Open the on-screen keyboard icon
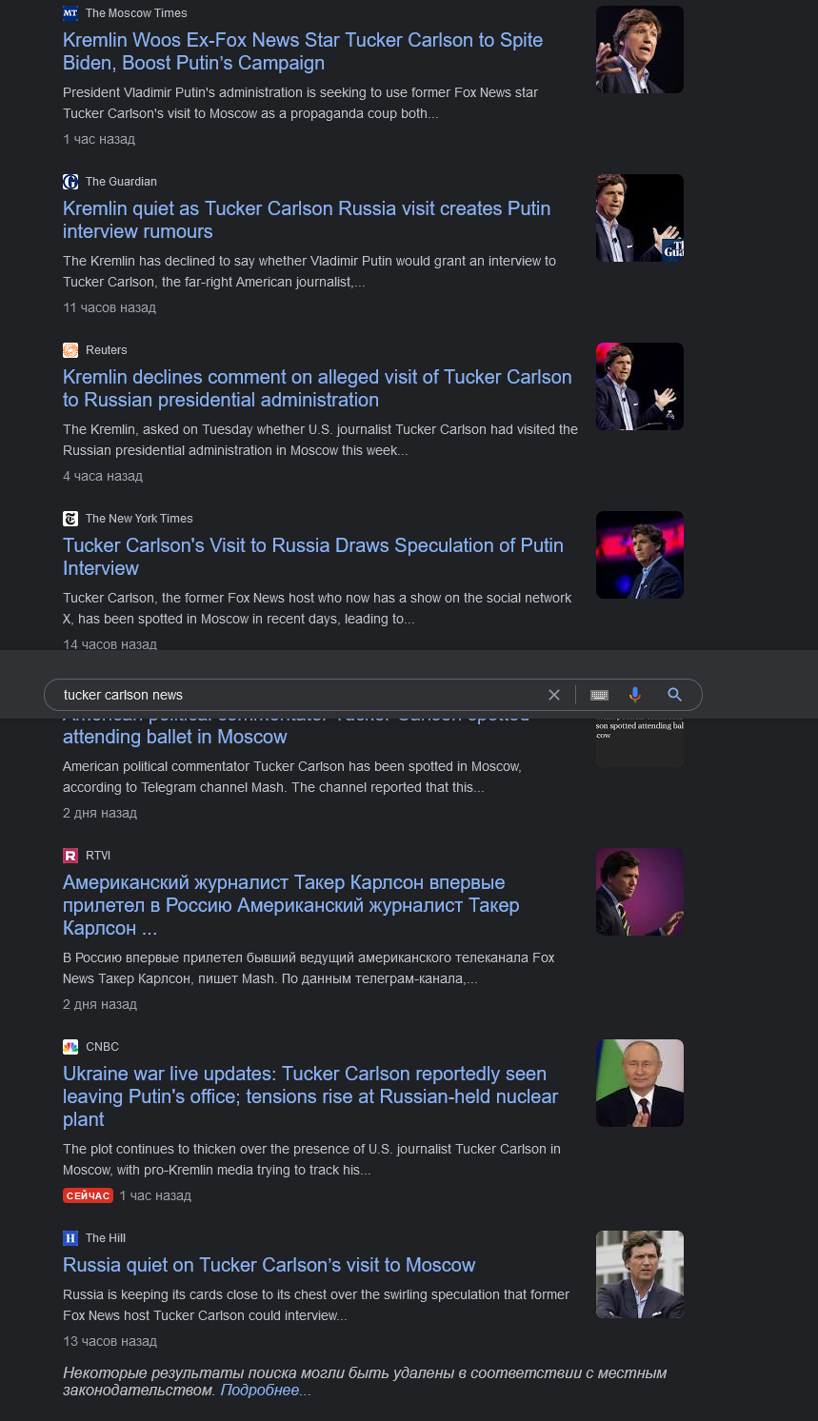The height and width of the screenshot is (1421, 818). pos(599,695)
